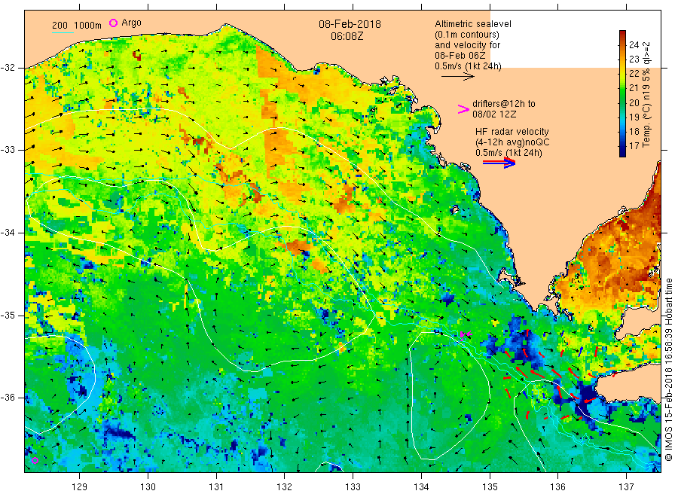Viewport: 678px width, 497px height.
Task: Click the magenta drifter arrowhead legend symbol
Action: click(x=463, y=109)
